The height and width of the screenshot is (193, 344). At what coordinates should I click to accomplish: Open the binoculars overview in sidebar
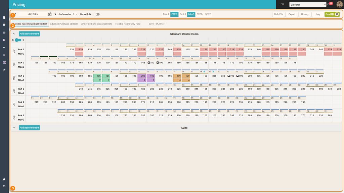pos(4,17)
